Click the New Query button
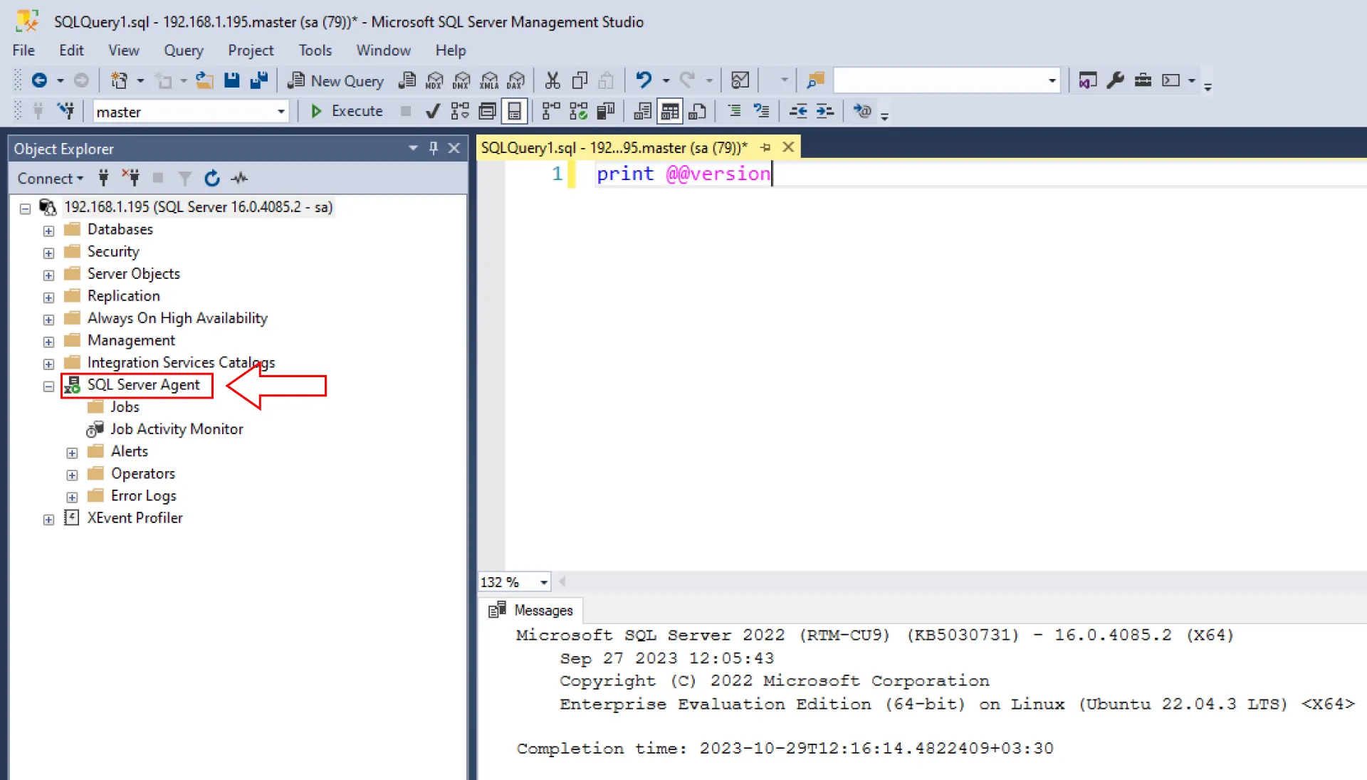 tap(335, 80)
